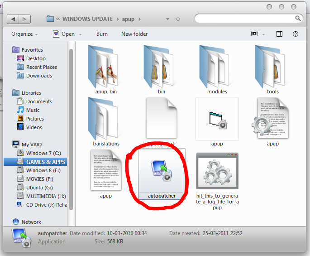This screenshot has height=256, width=310.
Task: Click the refresh circle in address bar
Action: click(178, 19)
